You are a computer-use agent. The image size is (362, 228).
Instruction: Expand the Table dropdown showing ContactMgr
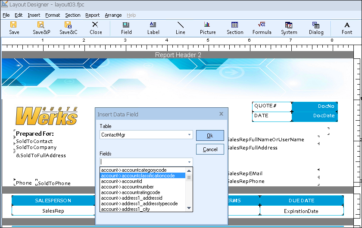[189, 135]
